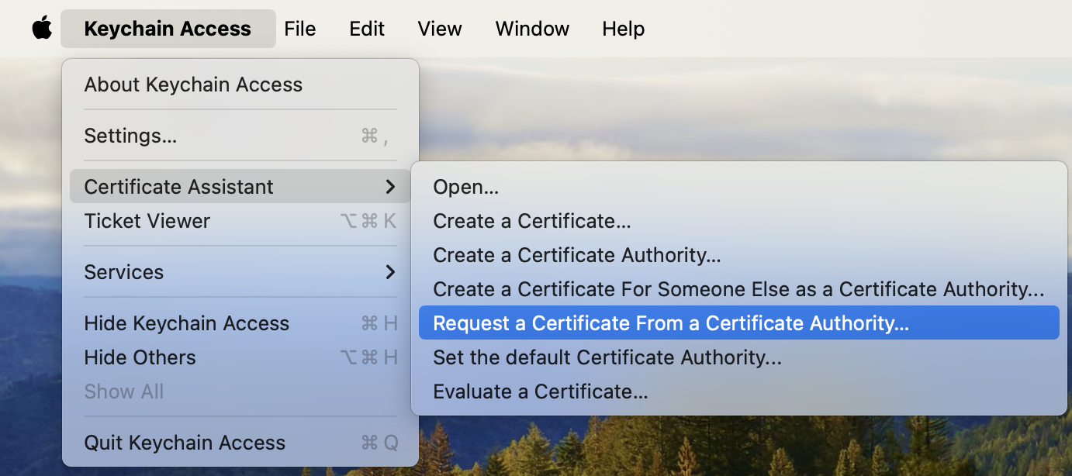
Task: Click the Keychain Access menu title
Action: click(x=168, y=29)
